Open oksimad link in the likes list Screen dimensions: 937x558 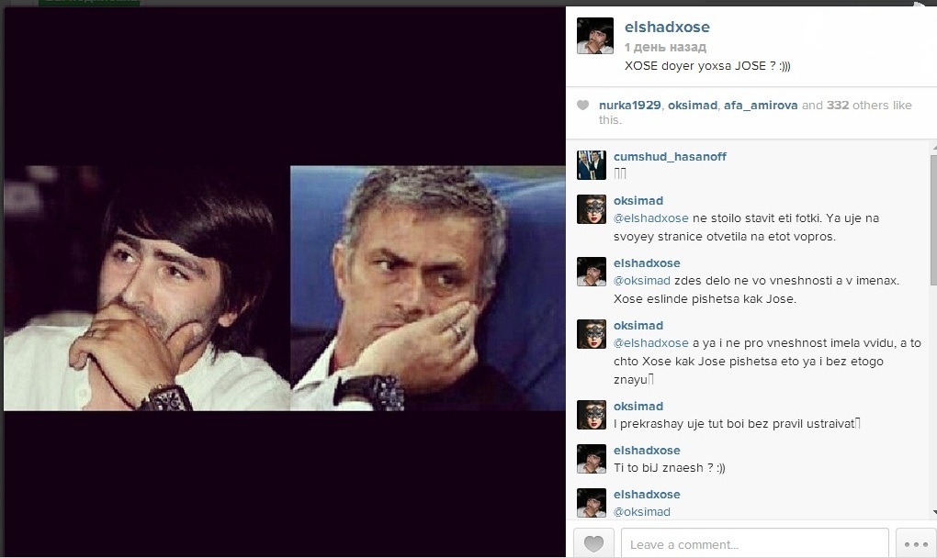(693, 105)
